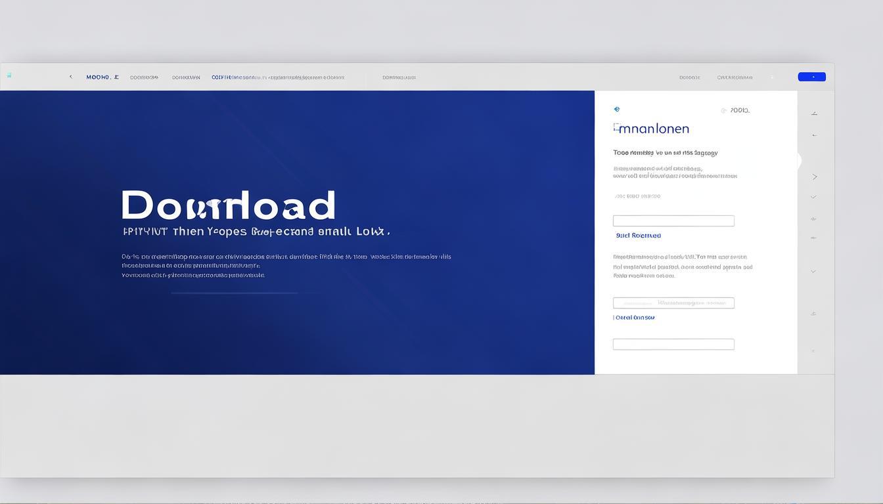Click the input field containing gray placeholder text

[673, 303]
